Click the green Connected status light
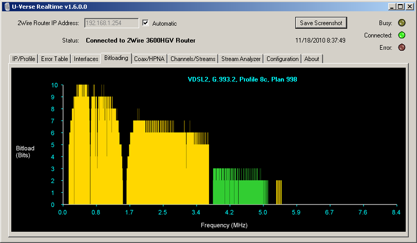Image resolution: width=417 pixels, height=243 pixels. point(402,35)
